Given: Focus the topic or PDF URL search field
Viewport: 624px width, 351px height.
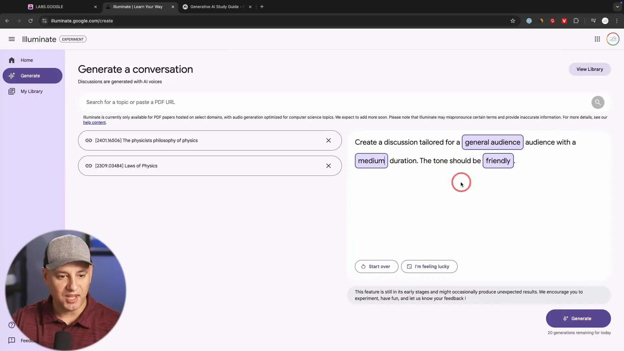Looking at the screenshot, I should pyautogui.click(x=335, y=102).
